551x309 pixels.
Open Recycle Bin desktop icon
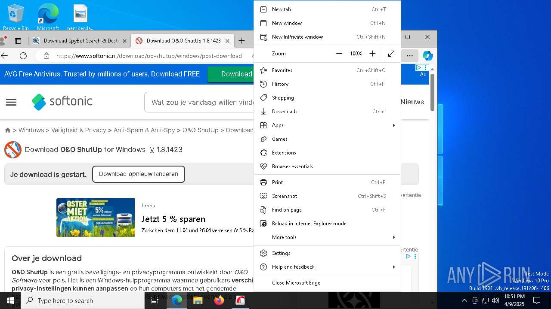coord(16,18)
